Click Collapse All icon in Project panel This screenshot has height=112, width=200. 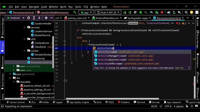[39, 18]
